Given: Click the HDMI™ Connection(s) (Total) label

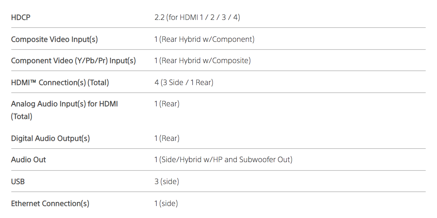Looking at the screenshot, I should (x=60, y=82).
